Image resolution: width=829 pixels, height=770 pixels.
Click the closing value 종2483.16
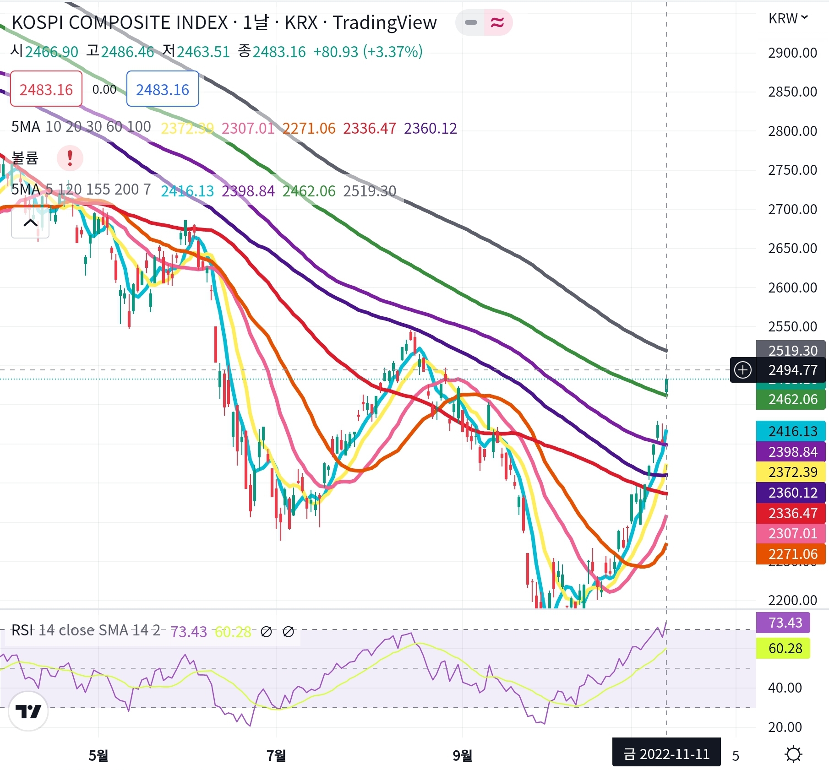pyautogui.click(x=272, y=51)
